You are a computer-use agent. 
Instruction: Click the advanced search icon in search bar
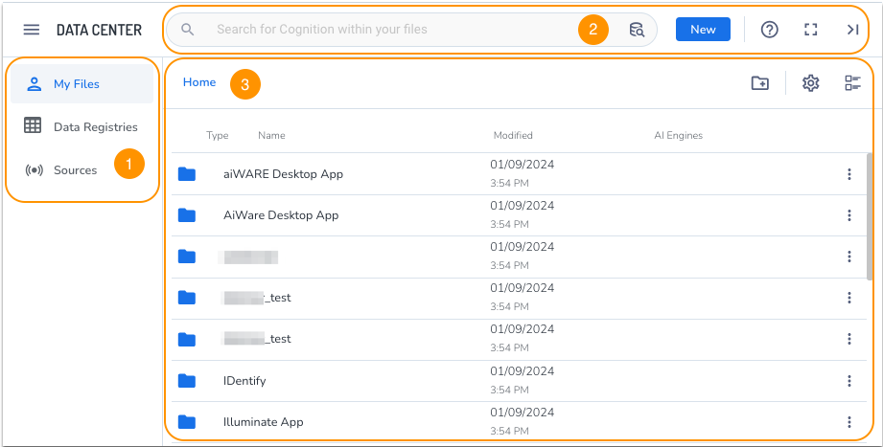pyautogui.click(x=637, y=30)
